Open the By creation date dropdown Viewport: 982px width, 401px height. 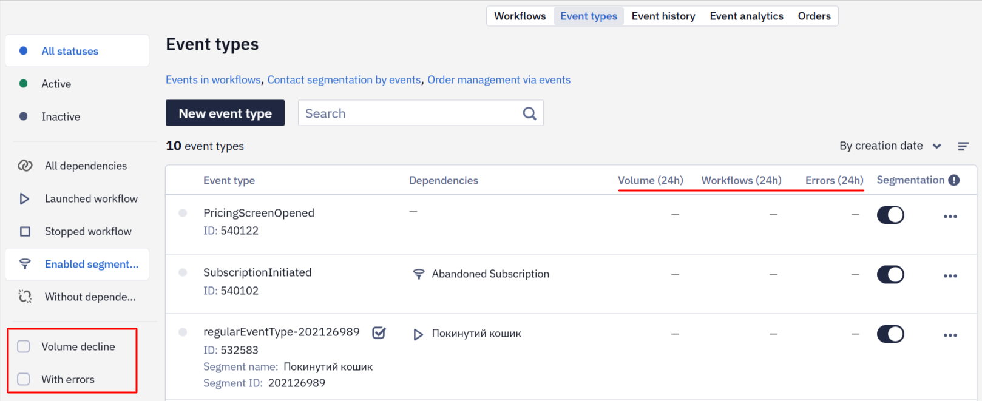tap(890, 146)
